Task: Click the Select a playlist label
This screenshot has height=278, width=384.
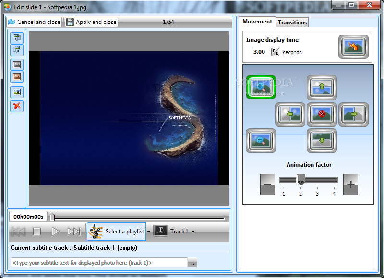Action: click(x=125, y=232)
